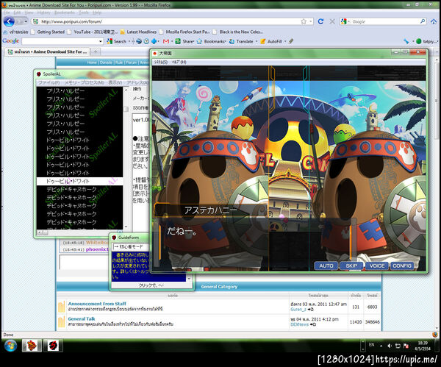
Task: Open Google toolbar search box dropdown
Action: pos(101,41)
